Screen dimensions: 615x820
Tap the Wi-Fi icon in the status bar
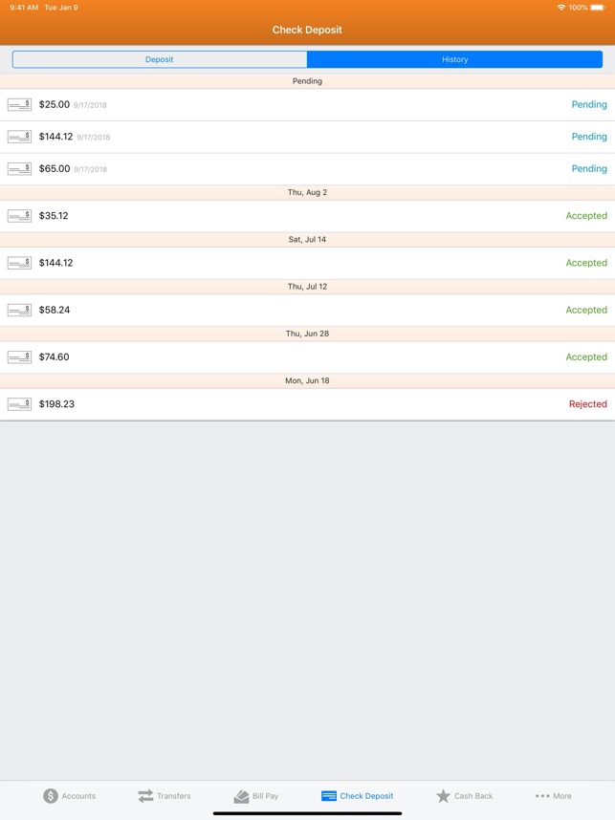(560, 7)
